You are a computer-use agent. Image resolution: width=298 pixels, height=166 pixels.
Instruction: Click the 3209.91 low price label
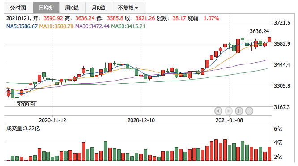[26, 104]
